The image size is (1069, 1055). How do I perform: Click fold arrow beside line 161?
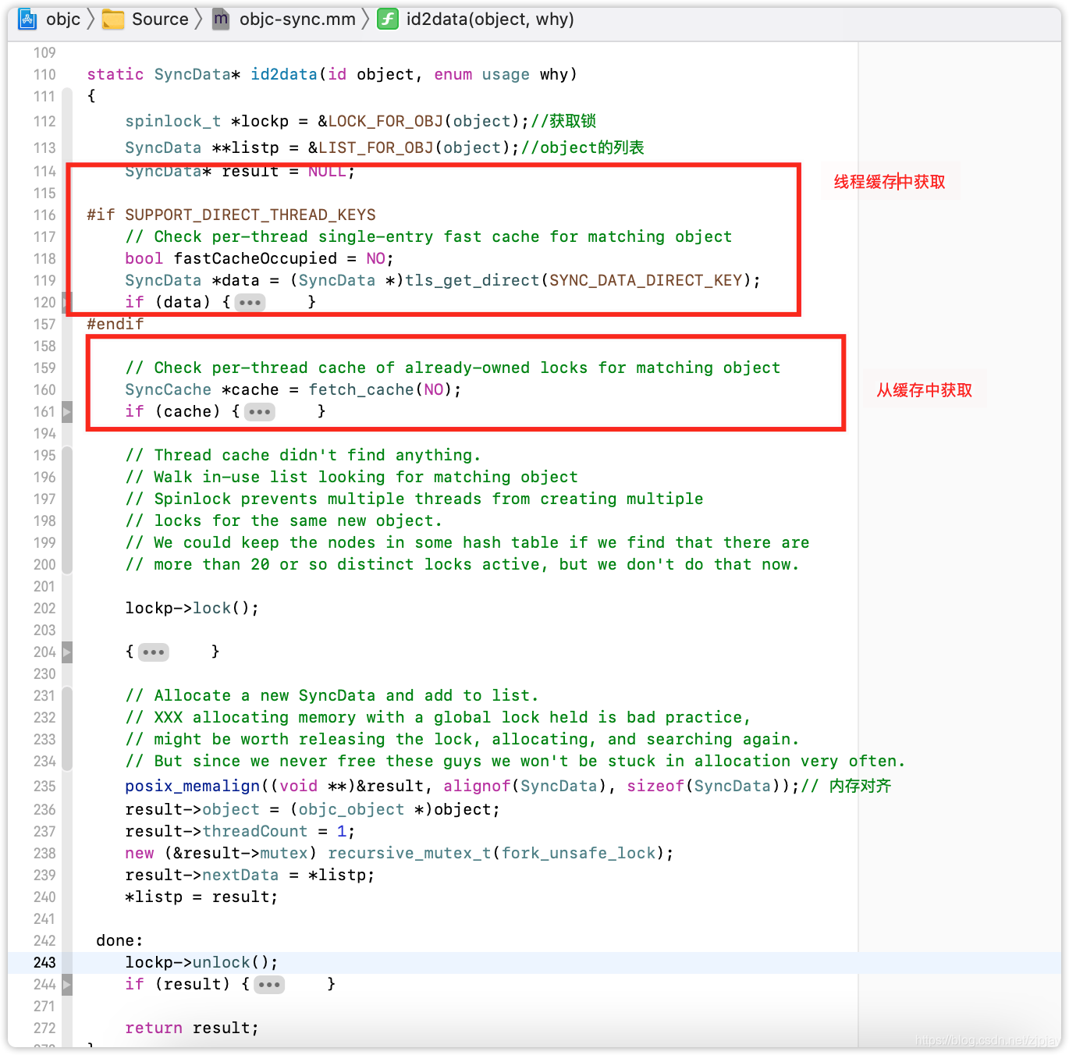point(67,411)
